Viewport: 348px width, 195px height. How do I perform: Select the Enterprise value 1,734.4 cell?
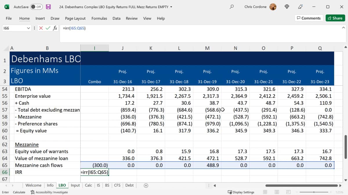[x=123, y=96]
